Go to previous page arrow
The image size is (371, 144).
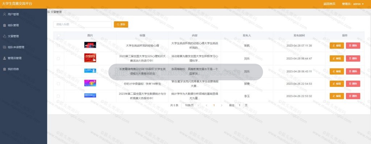point(206,105)
